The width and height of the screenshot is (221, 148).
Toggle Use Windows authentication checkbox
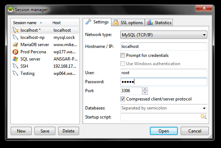click(x=123, y=64)
